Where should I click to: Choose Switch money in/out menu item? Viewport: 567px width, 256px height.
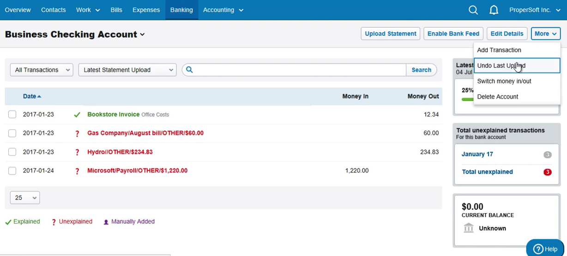[x=517, y=81]
